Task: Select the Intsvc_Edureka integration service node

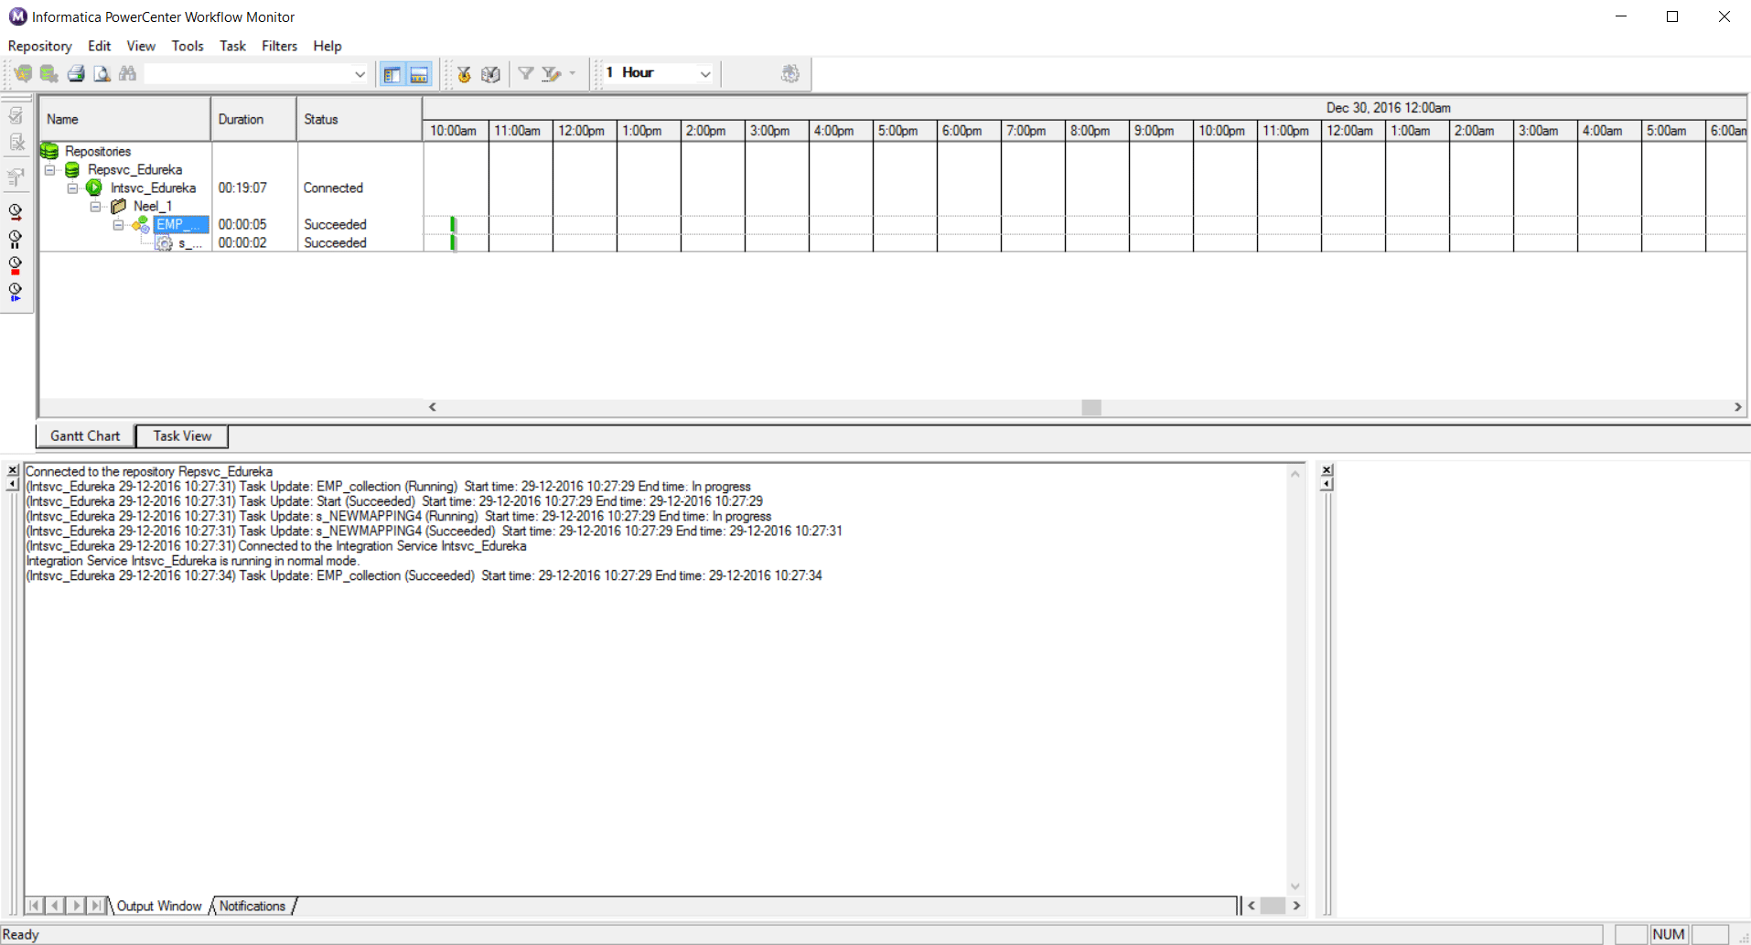Action: pos(153,188)
